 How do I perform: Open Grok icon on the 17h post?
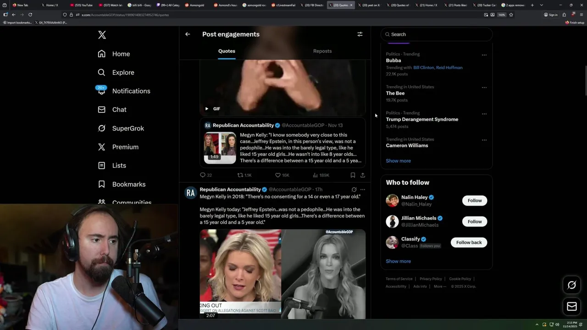click(354, 189)
